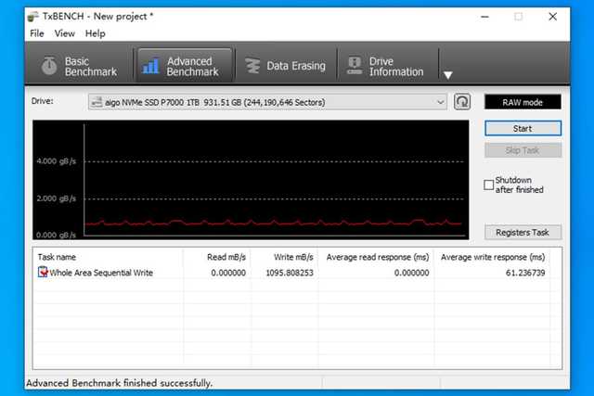Open the File menu
Screen dimensions: 594x396
37,33
